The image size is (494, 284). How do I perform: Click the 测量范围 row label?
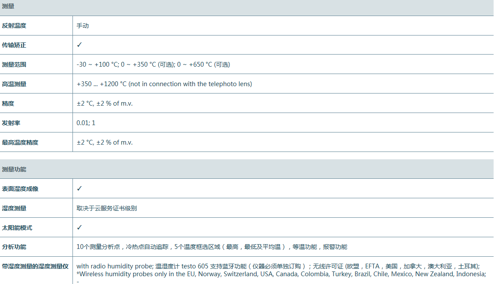(14, 65)
